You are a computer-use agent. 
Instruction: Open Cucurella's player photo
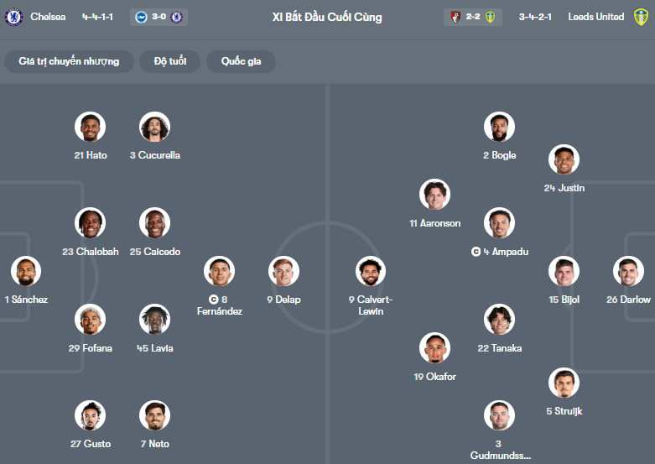155,128
